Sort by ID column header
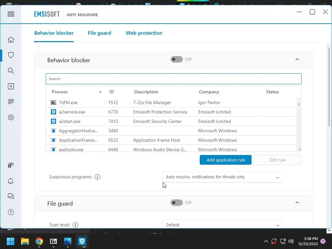The width and height of the screenshot is (332, 249). [x=112, y=92]
